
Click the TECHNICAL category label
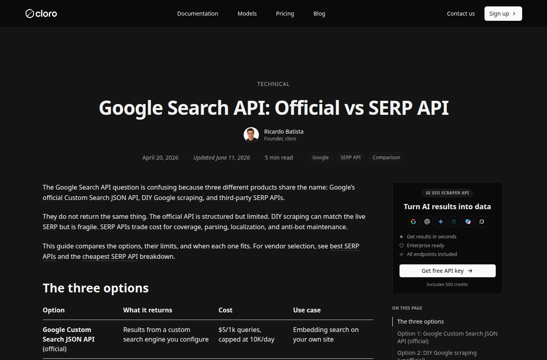[273, 84]
